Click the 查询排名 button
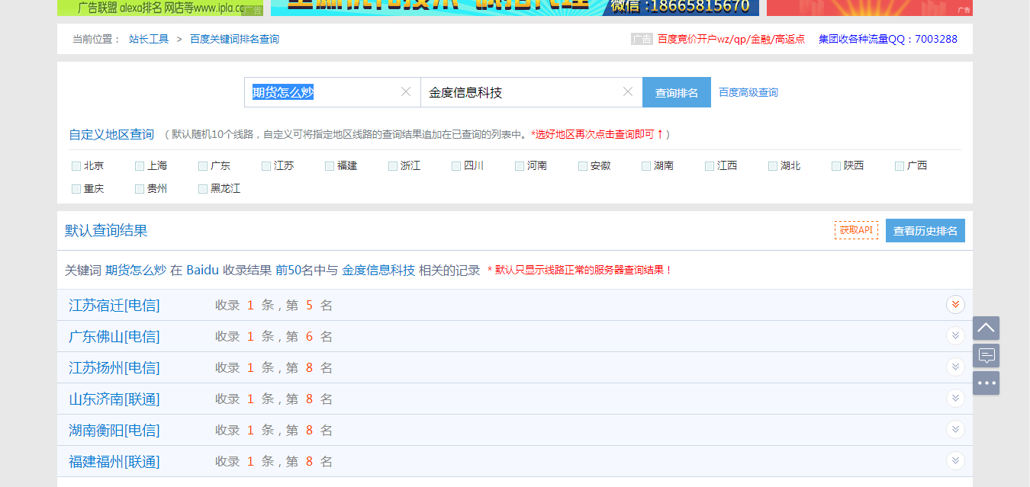The image size is (1030, 487). pos(676,91)
